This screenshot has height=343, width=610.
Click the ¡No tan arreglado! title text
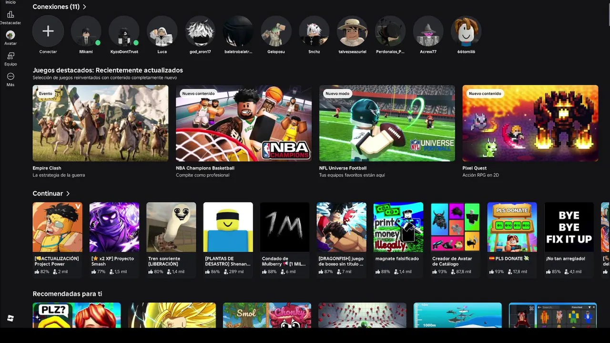(x=566, y=259)
